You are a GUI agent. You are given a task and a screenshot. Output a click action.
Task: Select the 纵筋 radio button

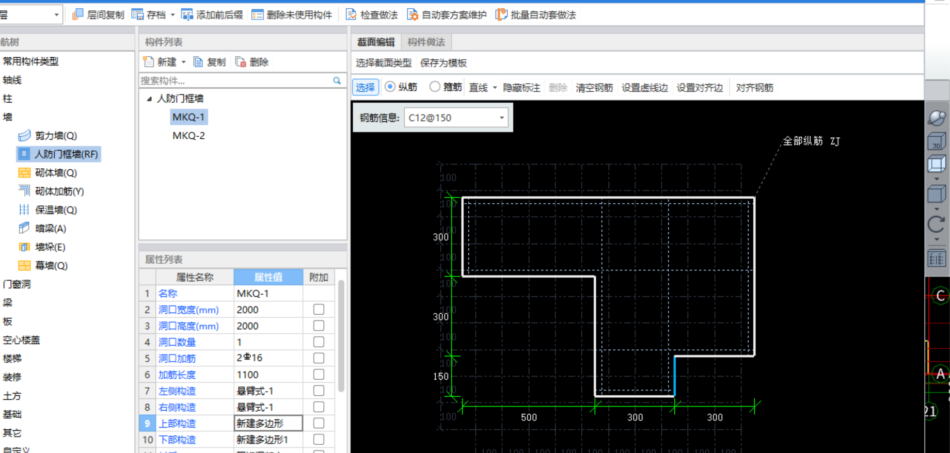coord(390,87)
